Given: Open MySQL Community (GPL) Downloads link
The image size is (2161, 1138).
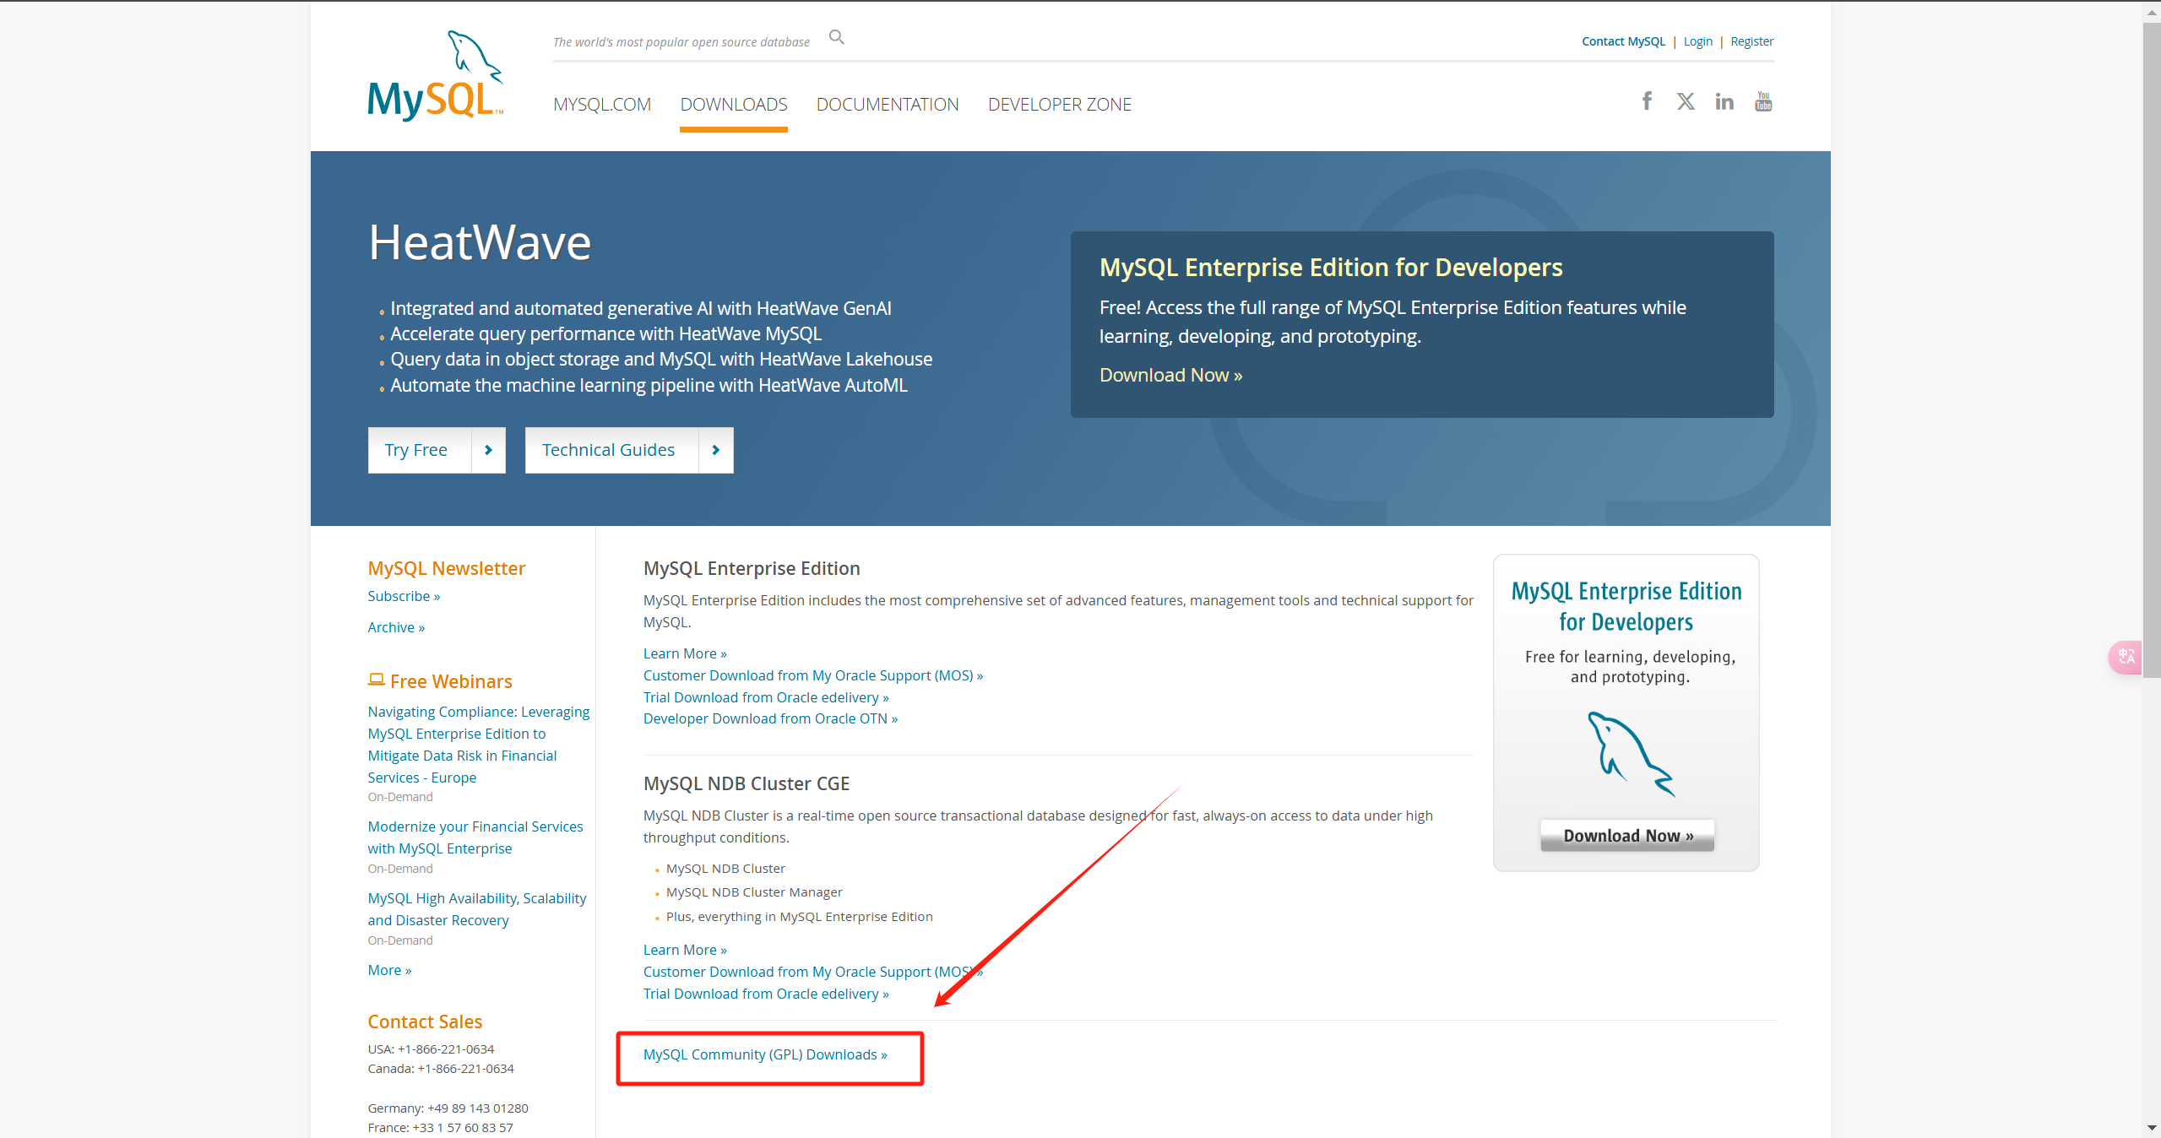Looking at the screenshot, I should (x=765, y=1054).
